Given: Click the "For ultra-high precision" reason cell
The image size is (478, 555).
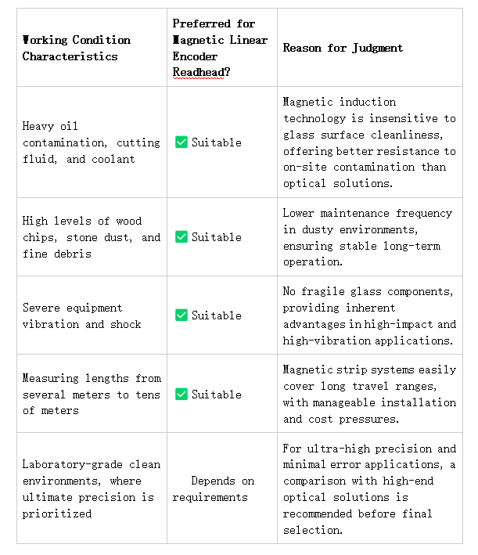Looking at the screenshot, I should [x=369, y=488].
